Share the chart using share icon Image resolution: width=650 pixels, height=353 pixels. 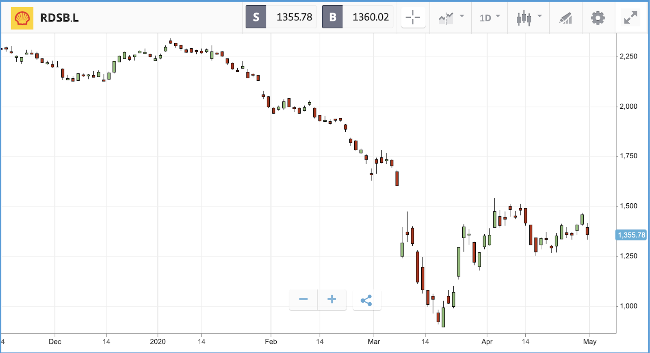click(x=366, y=300)
